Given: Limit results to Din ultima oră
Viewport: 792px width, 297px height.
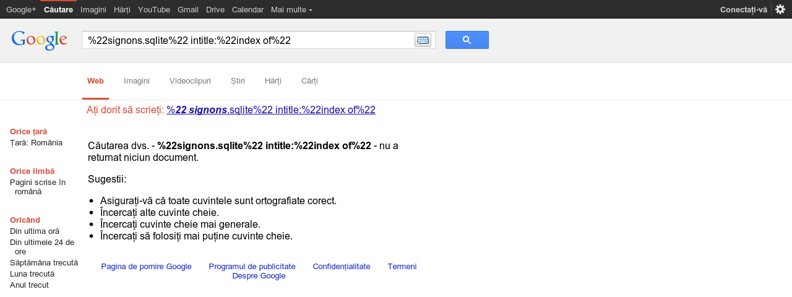Looking at the screenshot, I should (35, 231).
